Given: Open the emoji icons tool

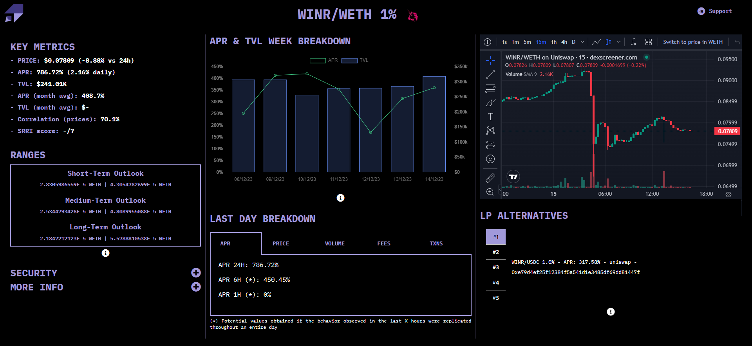Looking at the screenshot, I should [x=490, y=159].
